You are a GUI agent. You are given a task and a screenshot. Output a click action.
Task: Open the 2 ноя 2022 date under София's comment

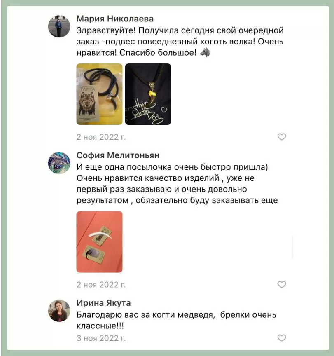tap(101, 284)
